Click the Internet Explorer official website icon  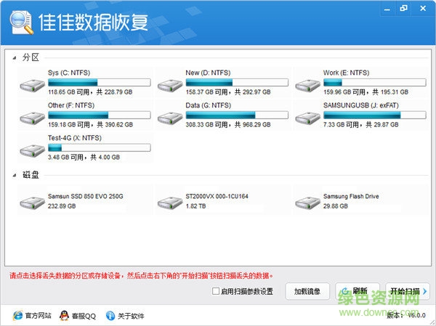point(17,315)
